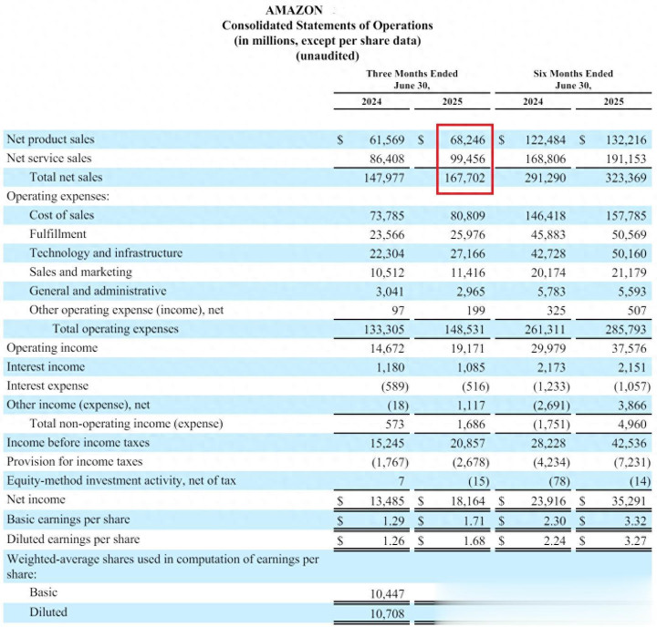Select 'Consolidated Statements of Operations' heading
This screenshot has width=657, height=627.
coord(328,26)
